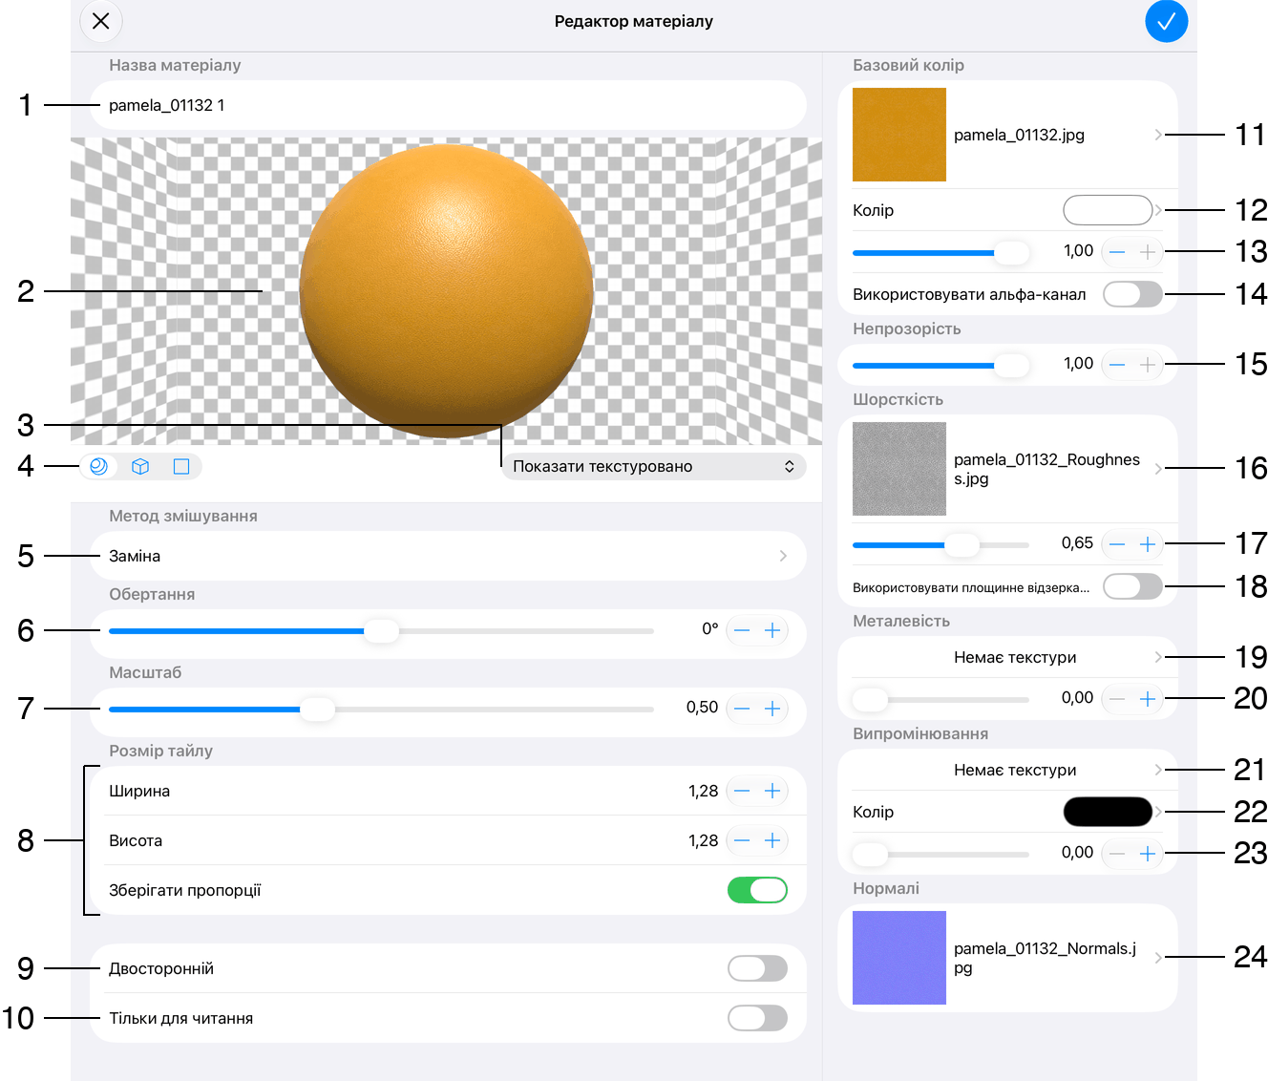The height and width of the screenshot is (1081, 1268).
Task: Decrease base color intensity with minus button
Action: (x=1117, y=252)
